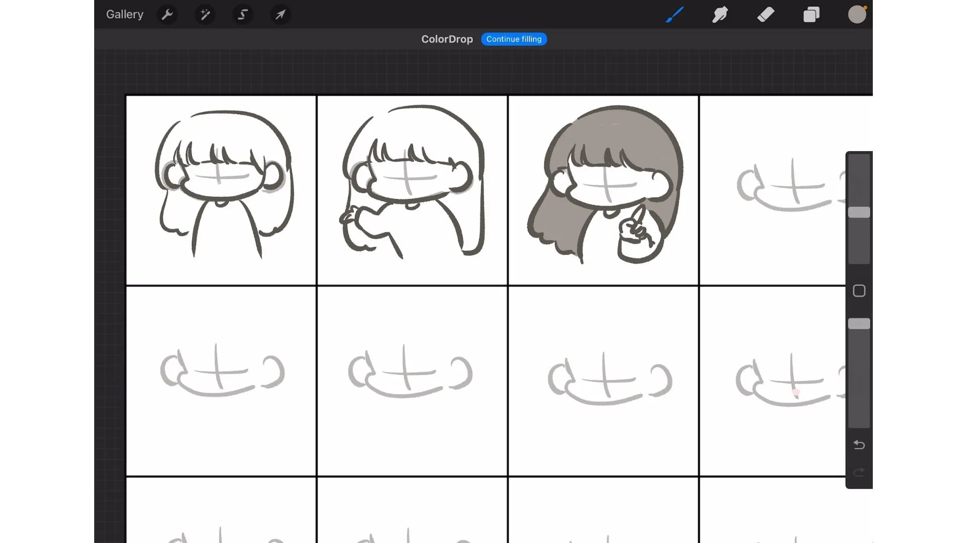Click the brush opacity slider handle
Screen dimensions: 967x543
click(859, 324)
